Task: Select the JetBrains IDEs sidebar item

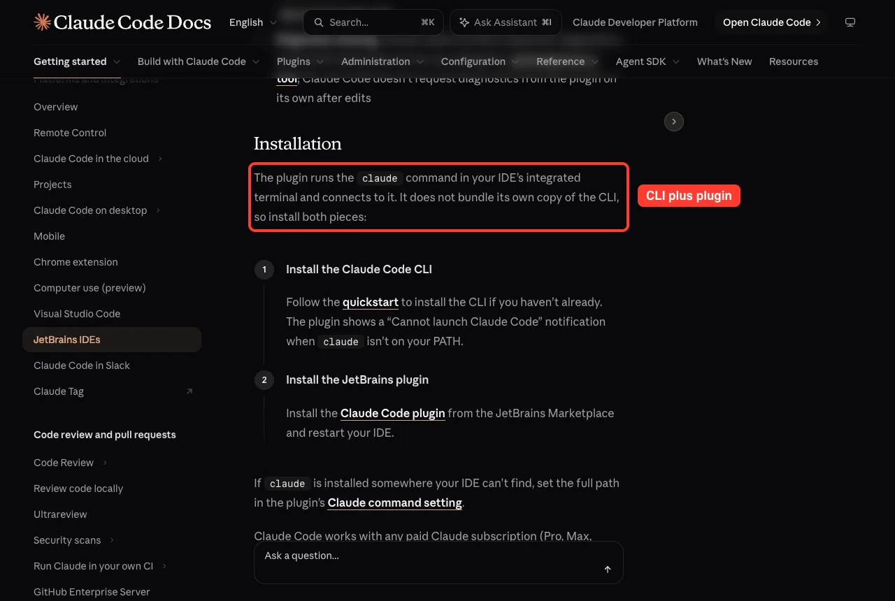Action: tap(112, 340)
